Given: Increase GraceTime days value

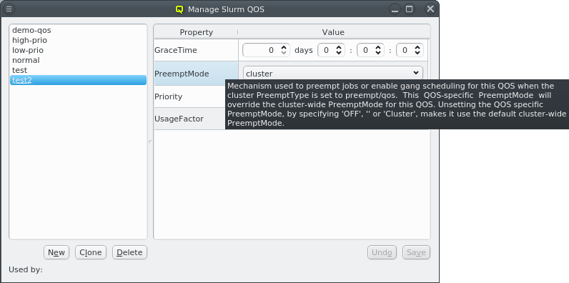Looking at the screenshot, I should coord(284,48).
